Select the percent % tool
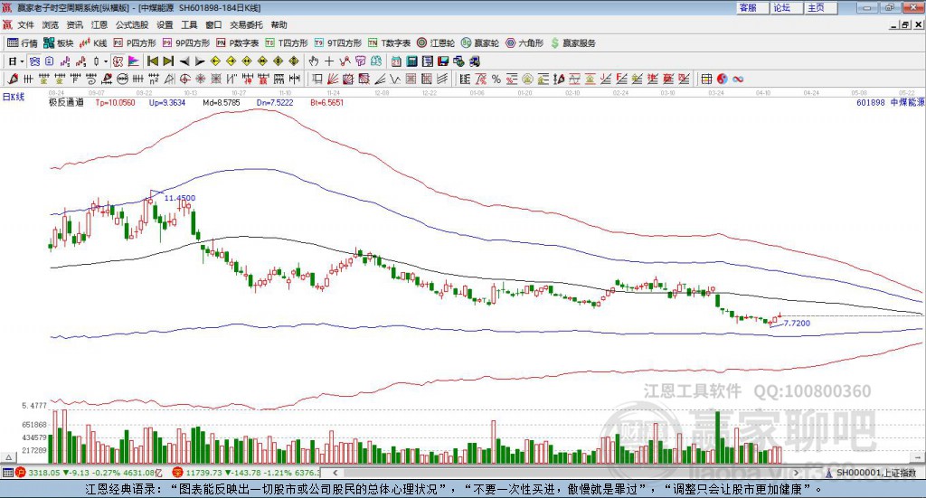Screen dimensions: 926x498 click(x=496, y=79)
